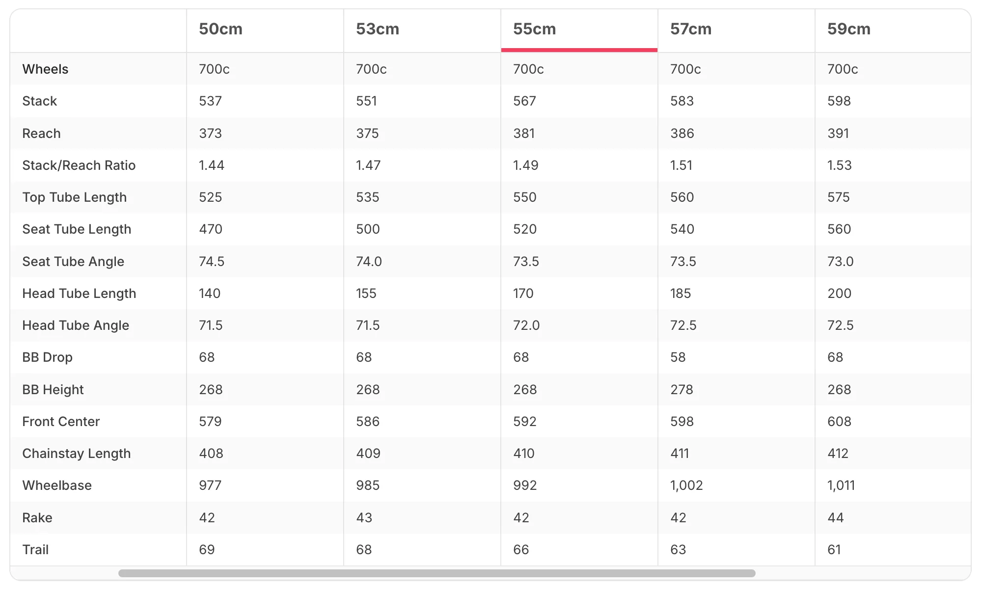Select the highlighted 55cm size header
This screenshot has width=982, height=590.
(535, 29)
